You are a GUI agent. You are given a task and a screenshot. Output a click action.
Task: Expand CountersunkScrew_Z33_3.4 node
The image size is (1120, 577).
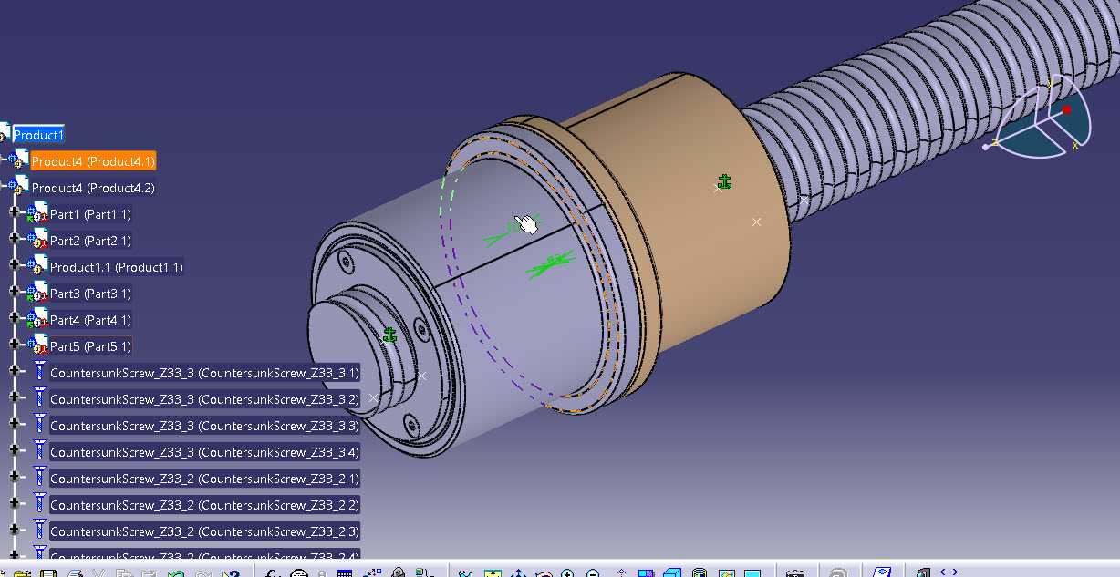(14, 450)
